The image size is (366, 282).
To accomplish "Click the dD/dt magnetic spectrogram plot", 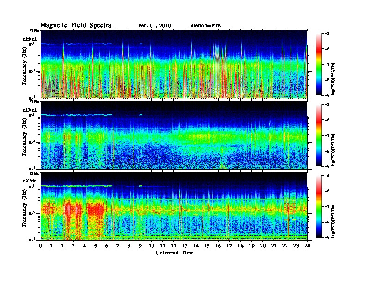I will point(174,135).
